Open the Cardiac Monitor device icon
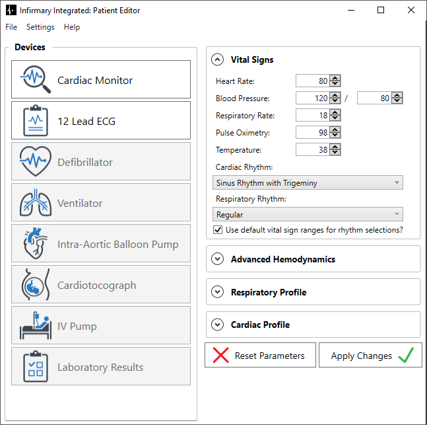The height and width of the screenshot is (425, 427). 36,79
